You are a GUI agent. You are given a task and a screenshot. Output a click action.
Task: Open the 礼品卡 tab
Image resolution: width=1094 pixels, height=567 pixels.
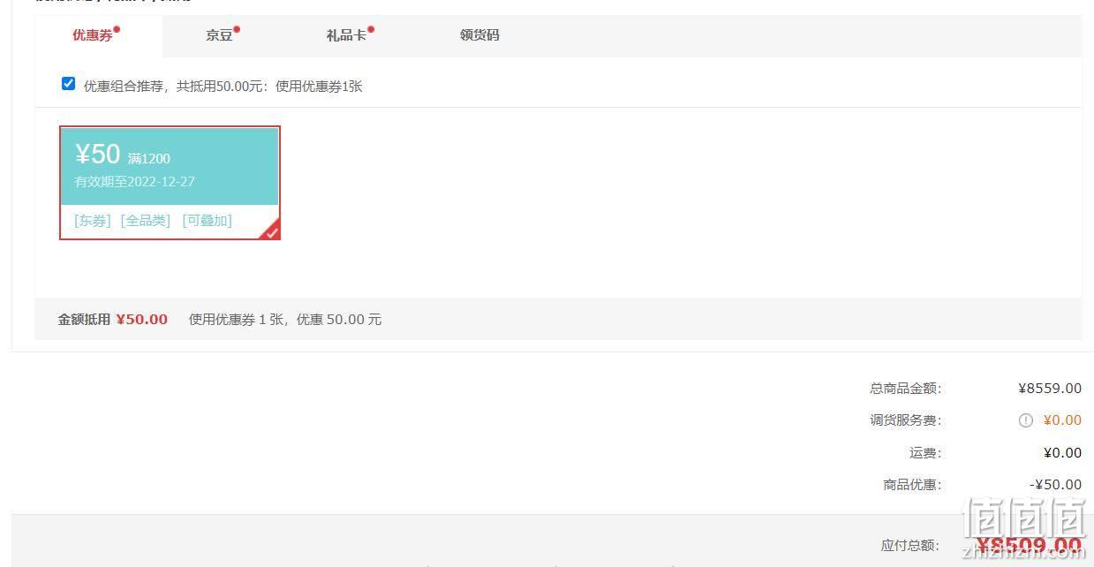click(x=346, y=35)
